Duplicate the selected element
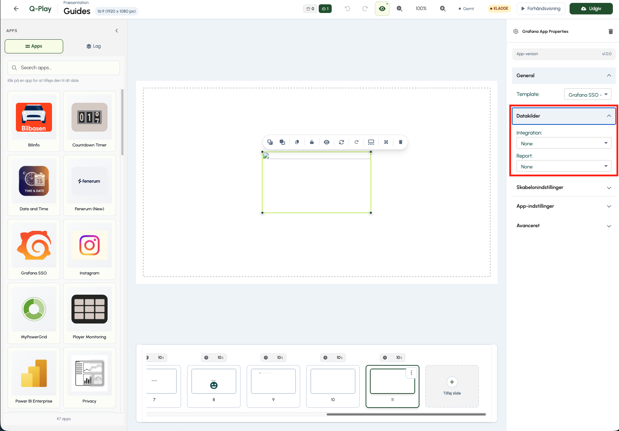Image resolution: width=619 pixels, height=431 pixels. pos(297,142)
